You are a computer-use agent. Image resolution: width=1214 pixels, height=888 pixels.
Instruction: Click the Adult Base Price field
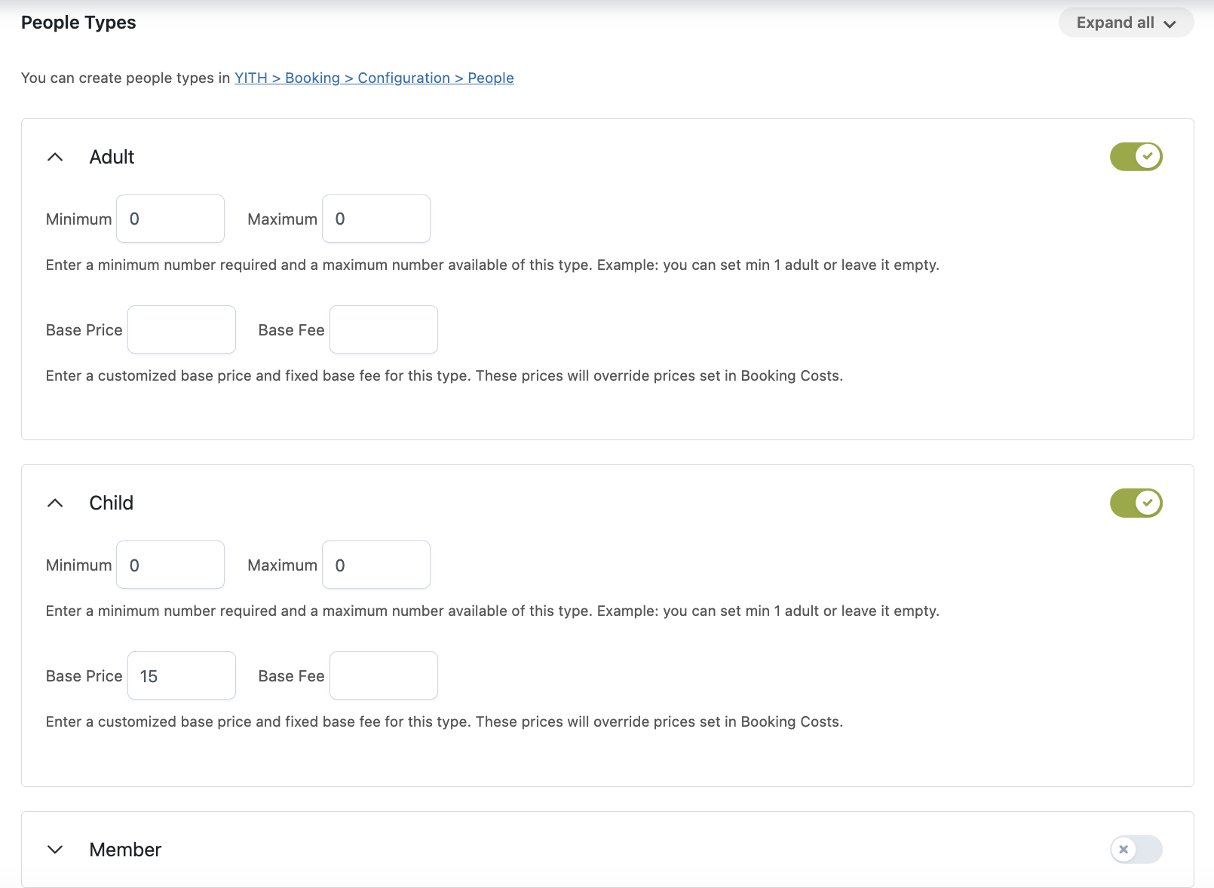(182, 329)
